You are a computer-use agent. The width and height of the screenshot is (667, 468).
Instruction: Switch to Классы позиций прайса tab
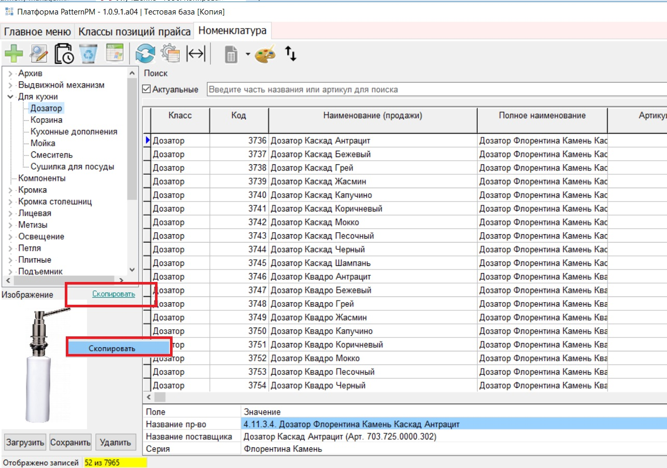coord(135,32)
